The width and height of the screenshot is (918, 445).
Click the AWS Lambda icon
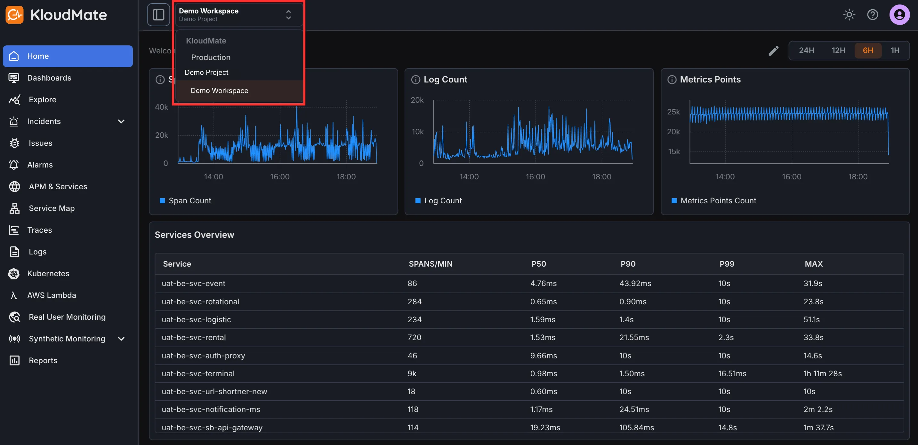14,295
